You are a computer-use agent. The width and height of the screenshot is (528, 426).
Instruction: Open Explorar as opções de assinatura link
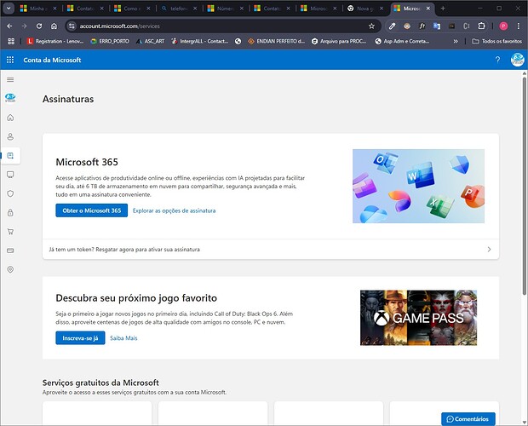[x=174, y=210]
